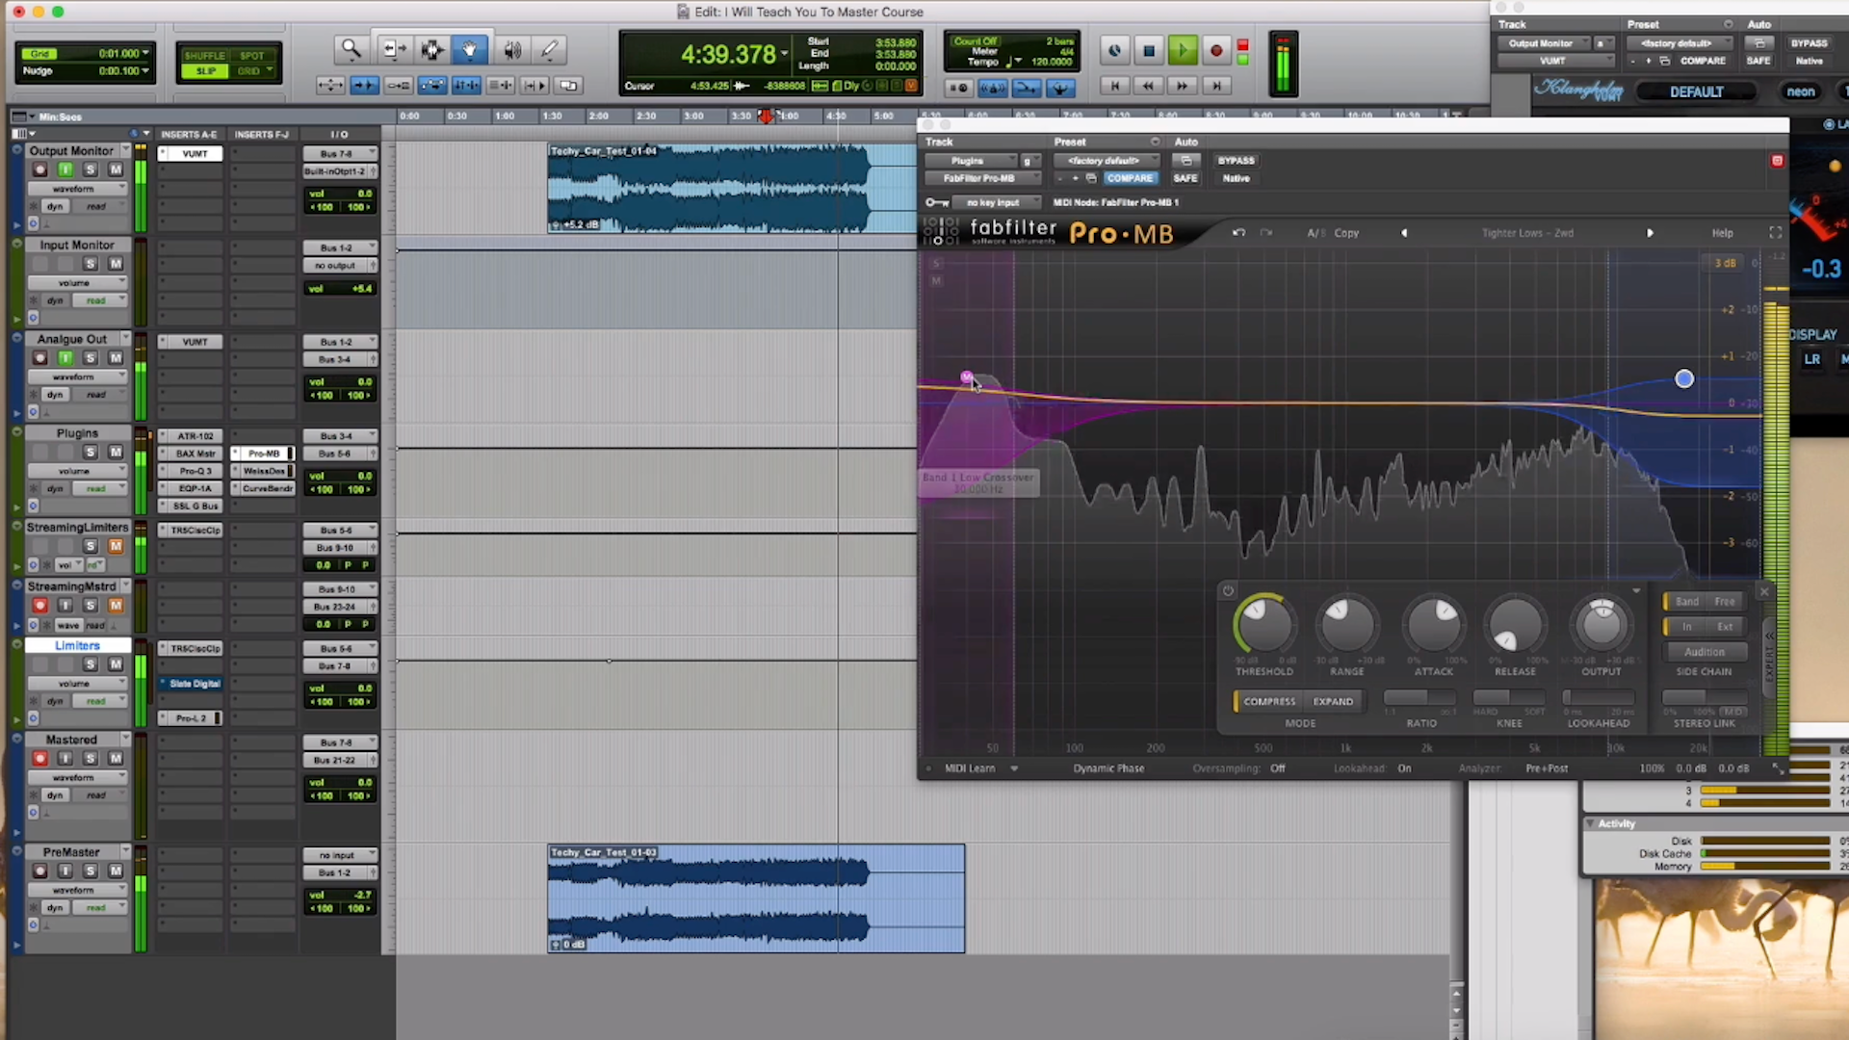This screenshot has height=1040, width=1849.
Task: Enable Shuffle edit mode
Action: [x=204, y=56]
